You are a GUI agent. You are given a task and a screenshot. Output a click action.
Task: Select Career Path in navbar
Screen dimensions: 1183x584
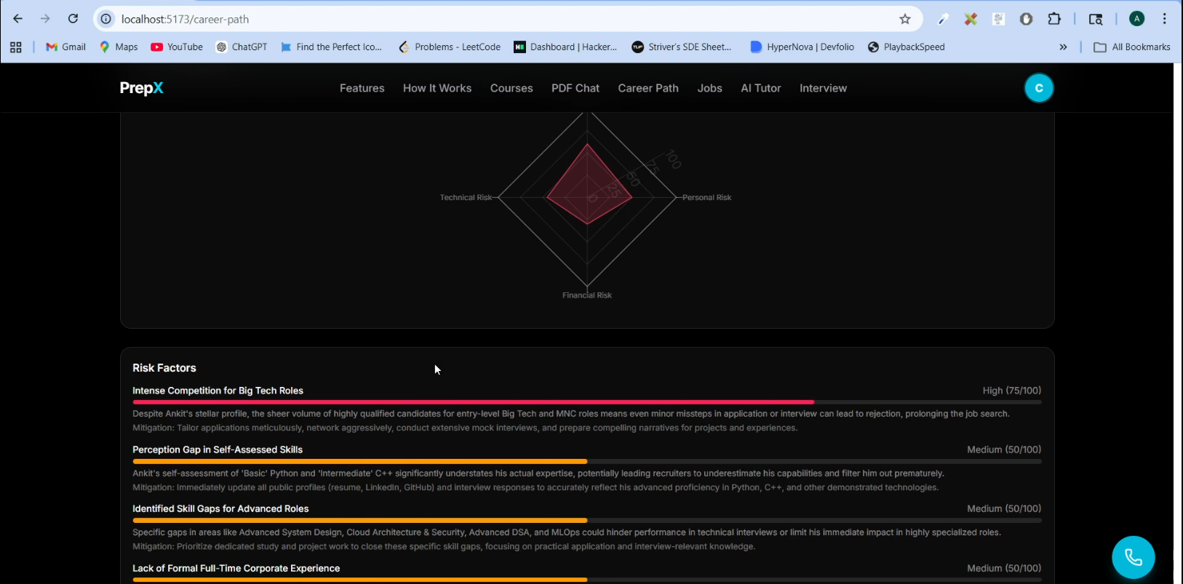648,88
